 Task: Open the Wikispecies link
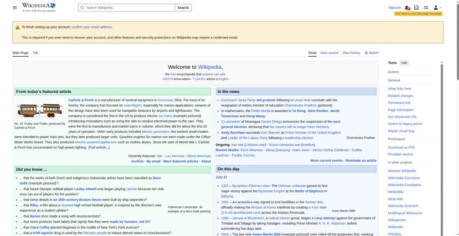click(396, 220)
